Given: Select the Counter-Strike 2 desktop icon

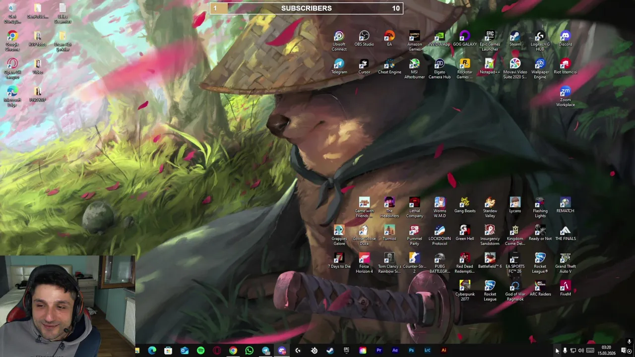Looking at the screenshot, I should tap(414, 263).
